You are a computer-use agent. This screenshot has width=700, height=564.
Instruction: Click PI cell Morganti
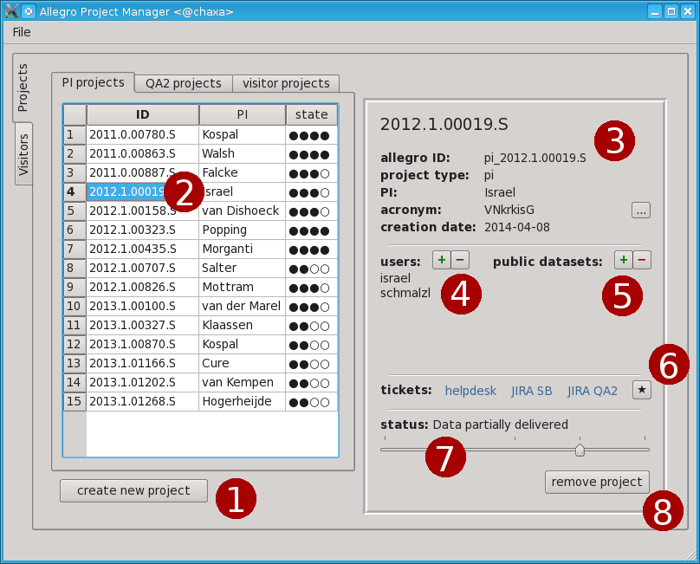coord(243,249)
